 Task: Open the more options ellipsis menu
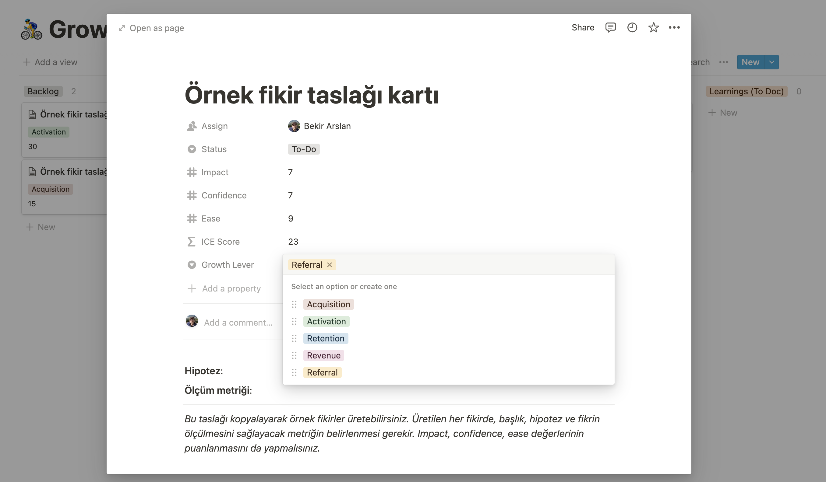click(675, 27)
